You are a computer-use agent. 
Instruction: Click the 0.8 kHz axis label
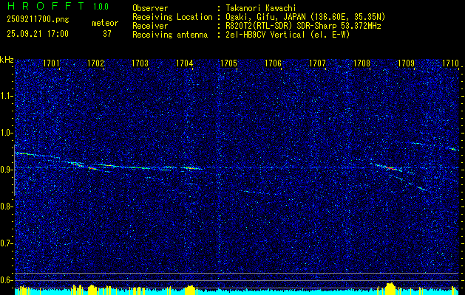(x=6, y=206)
